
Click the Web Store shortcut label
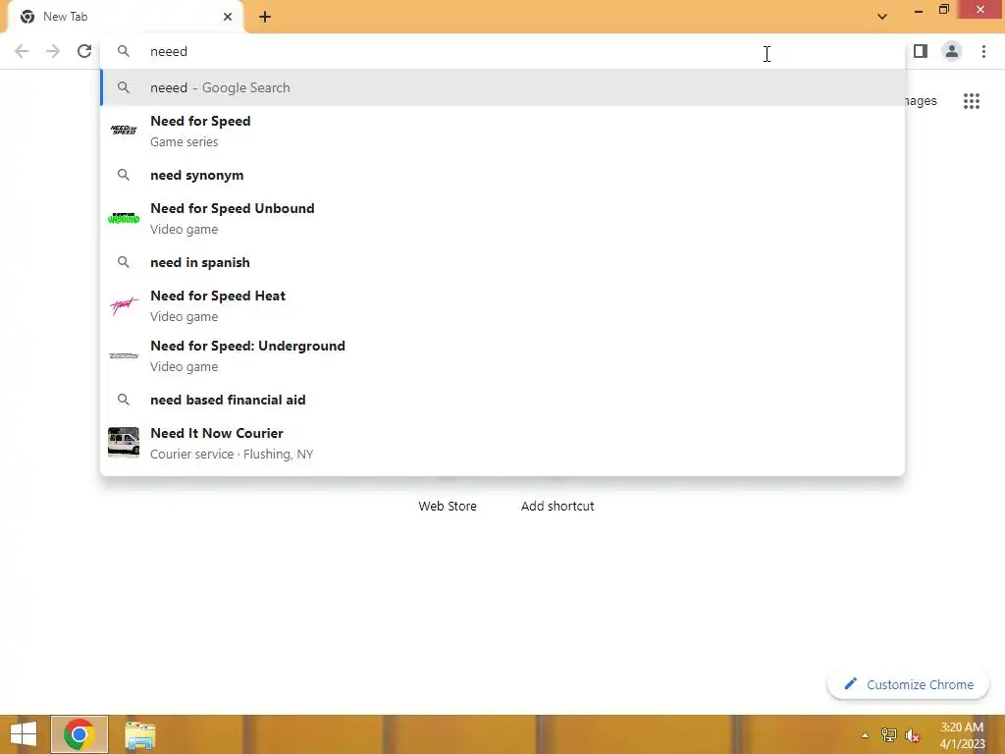tap(448, 506)
